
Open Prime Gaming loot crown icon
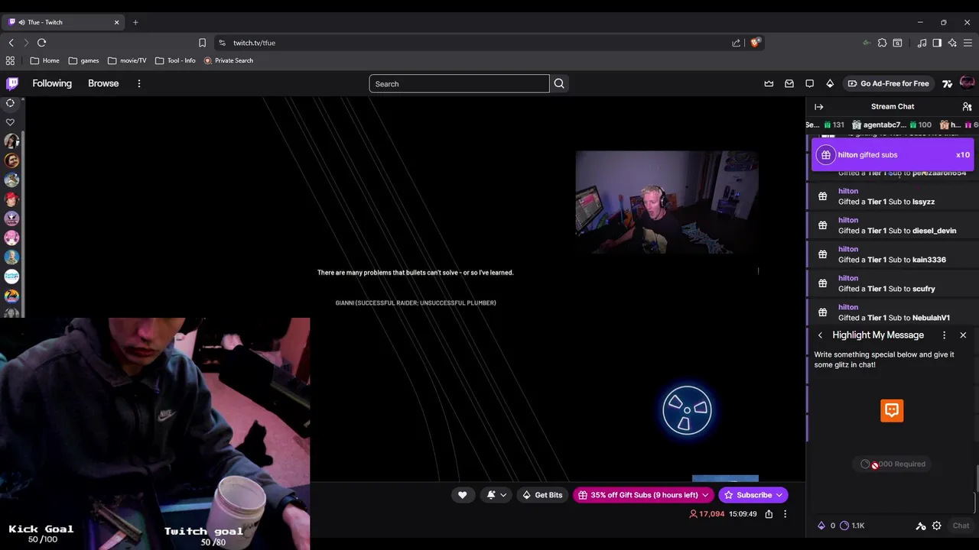coord(769,84)
